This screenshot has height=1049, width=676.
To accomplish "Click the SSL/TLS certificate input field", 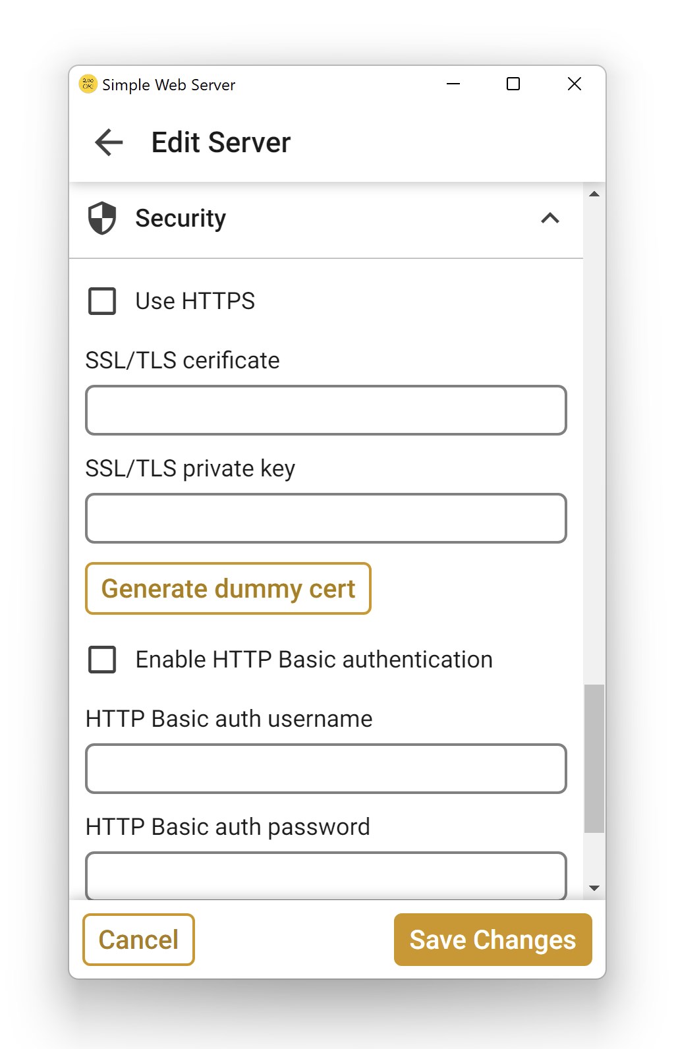I will (x=326, y=411).
